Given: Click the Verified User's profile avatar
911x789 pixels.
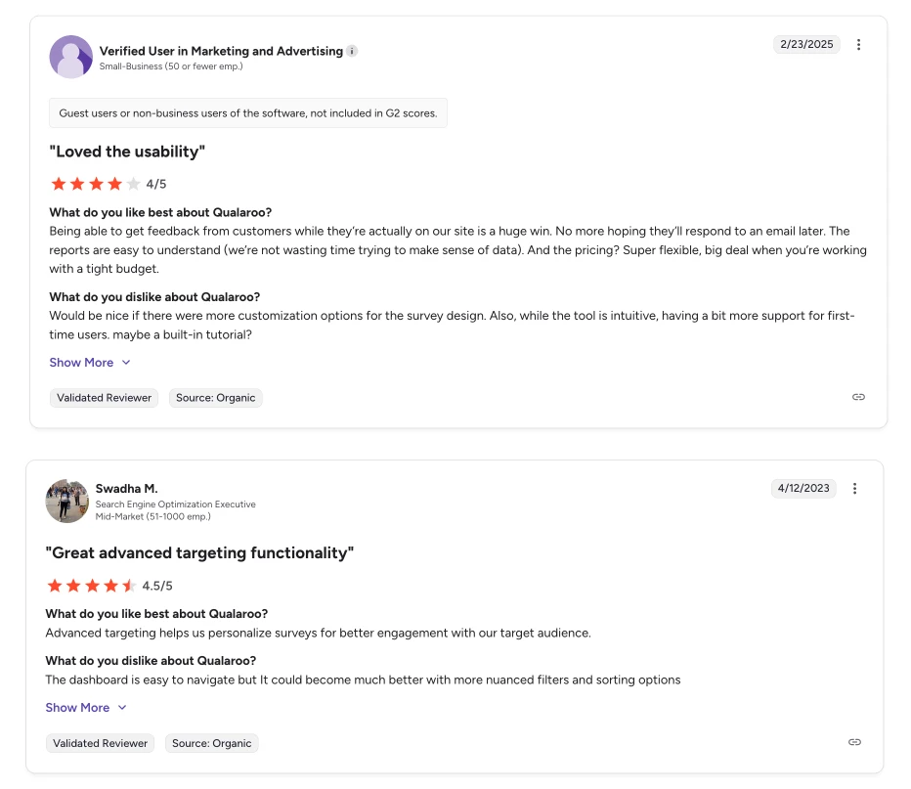Looking at the screenshot, I should click(70, 57).
